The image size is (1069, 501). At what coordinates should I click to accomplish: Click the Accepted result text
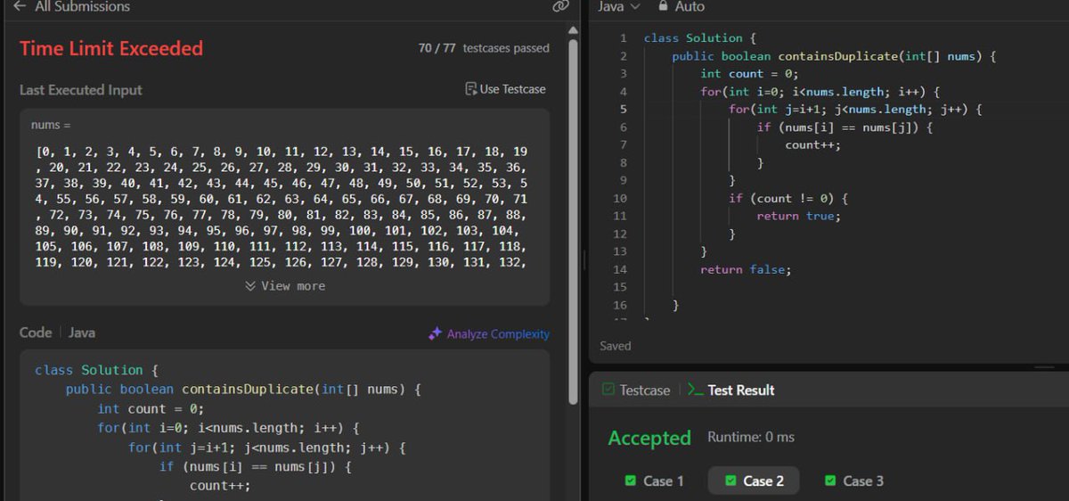(x=649, y=438)
